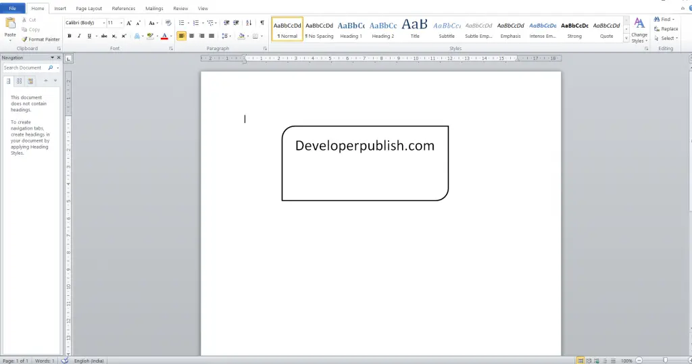Click the Numbering list icon
Image resolution: width=692 pixels, height=364 pixels.
click(x=196, y=23)
